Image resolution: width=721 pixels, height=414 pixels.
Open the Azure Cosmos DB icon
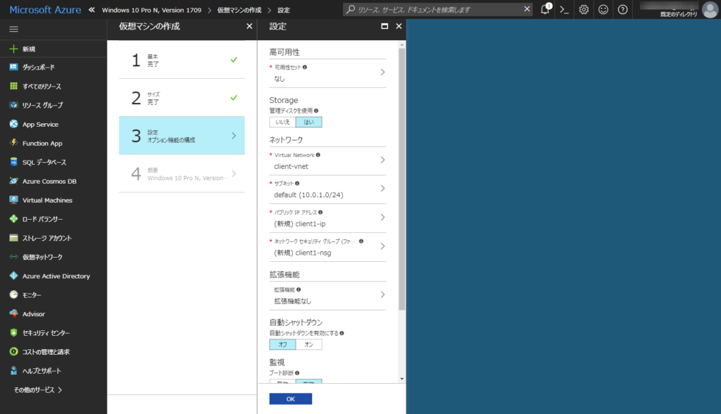coord(14,181)
